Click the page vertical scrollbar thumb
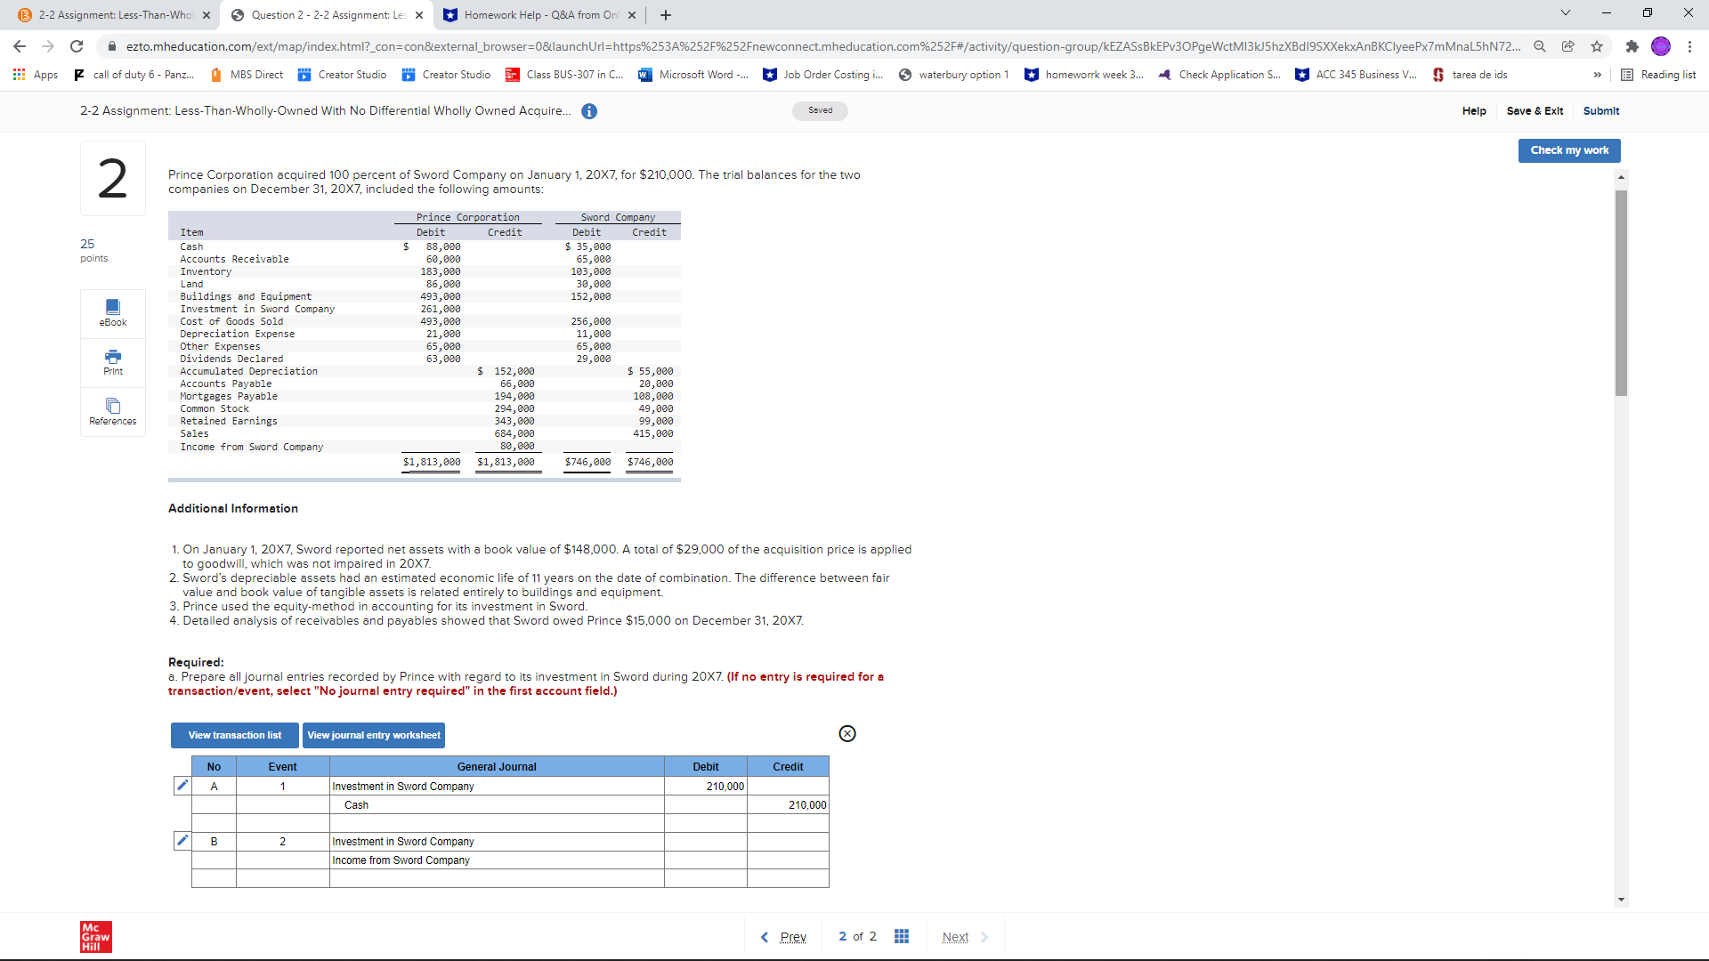Viewport: 1709px width, 961px height. [1621, 294]
